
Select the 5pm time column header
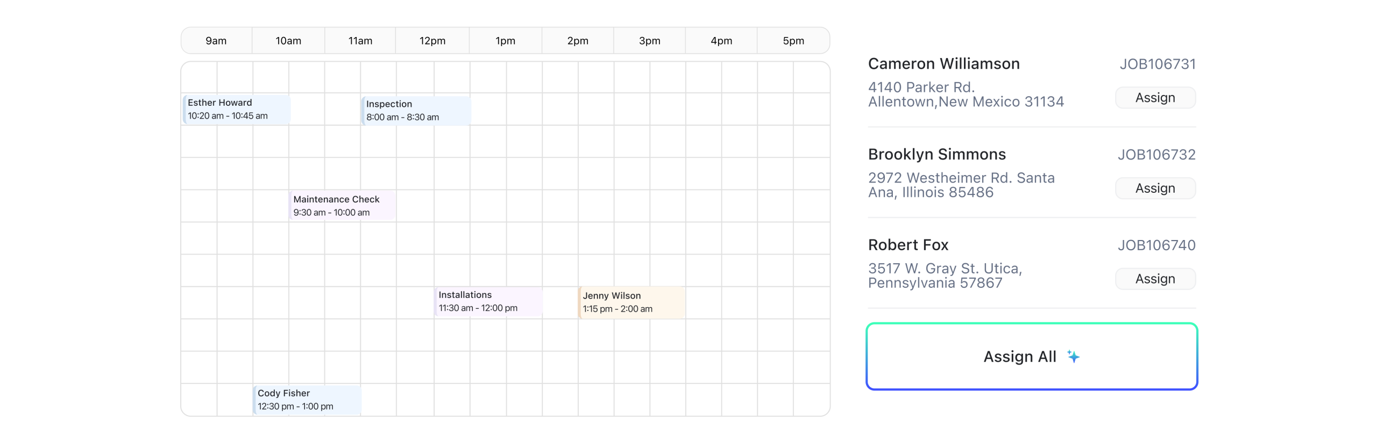pos(793,41)
